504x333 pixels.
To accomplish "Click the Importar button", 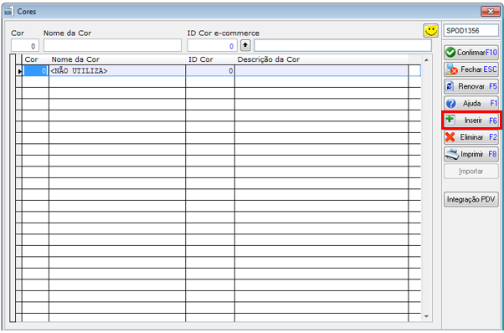I will tap(471, 172).
